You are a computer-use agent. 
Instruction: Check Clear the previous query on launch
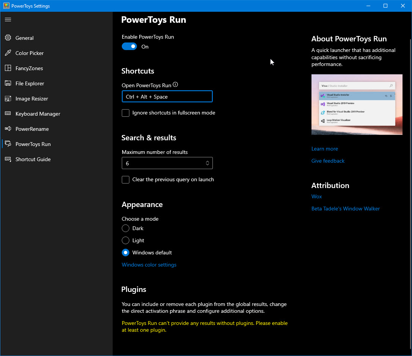tap(126, 179)
